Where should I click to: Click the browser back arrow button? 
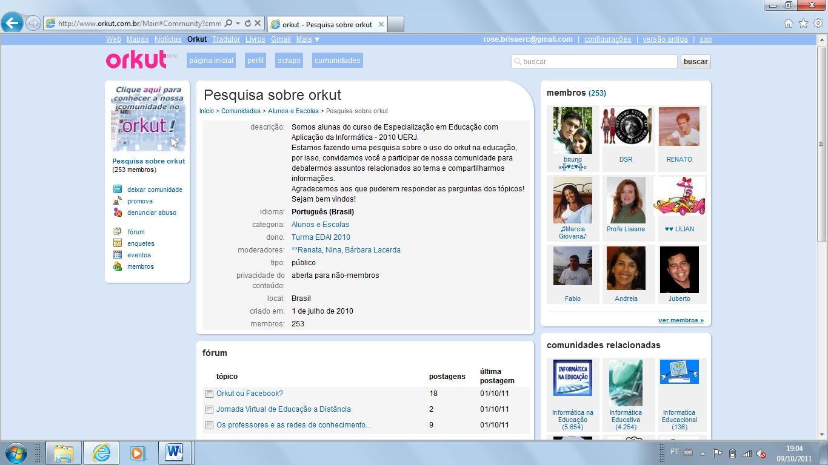pos(12,24)
